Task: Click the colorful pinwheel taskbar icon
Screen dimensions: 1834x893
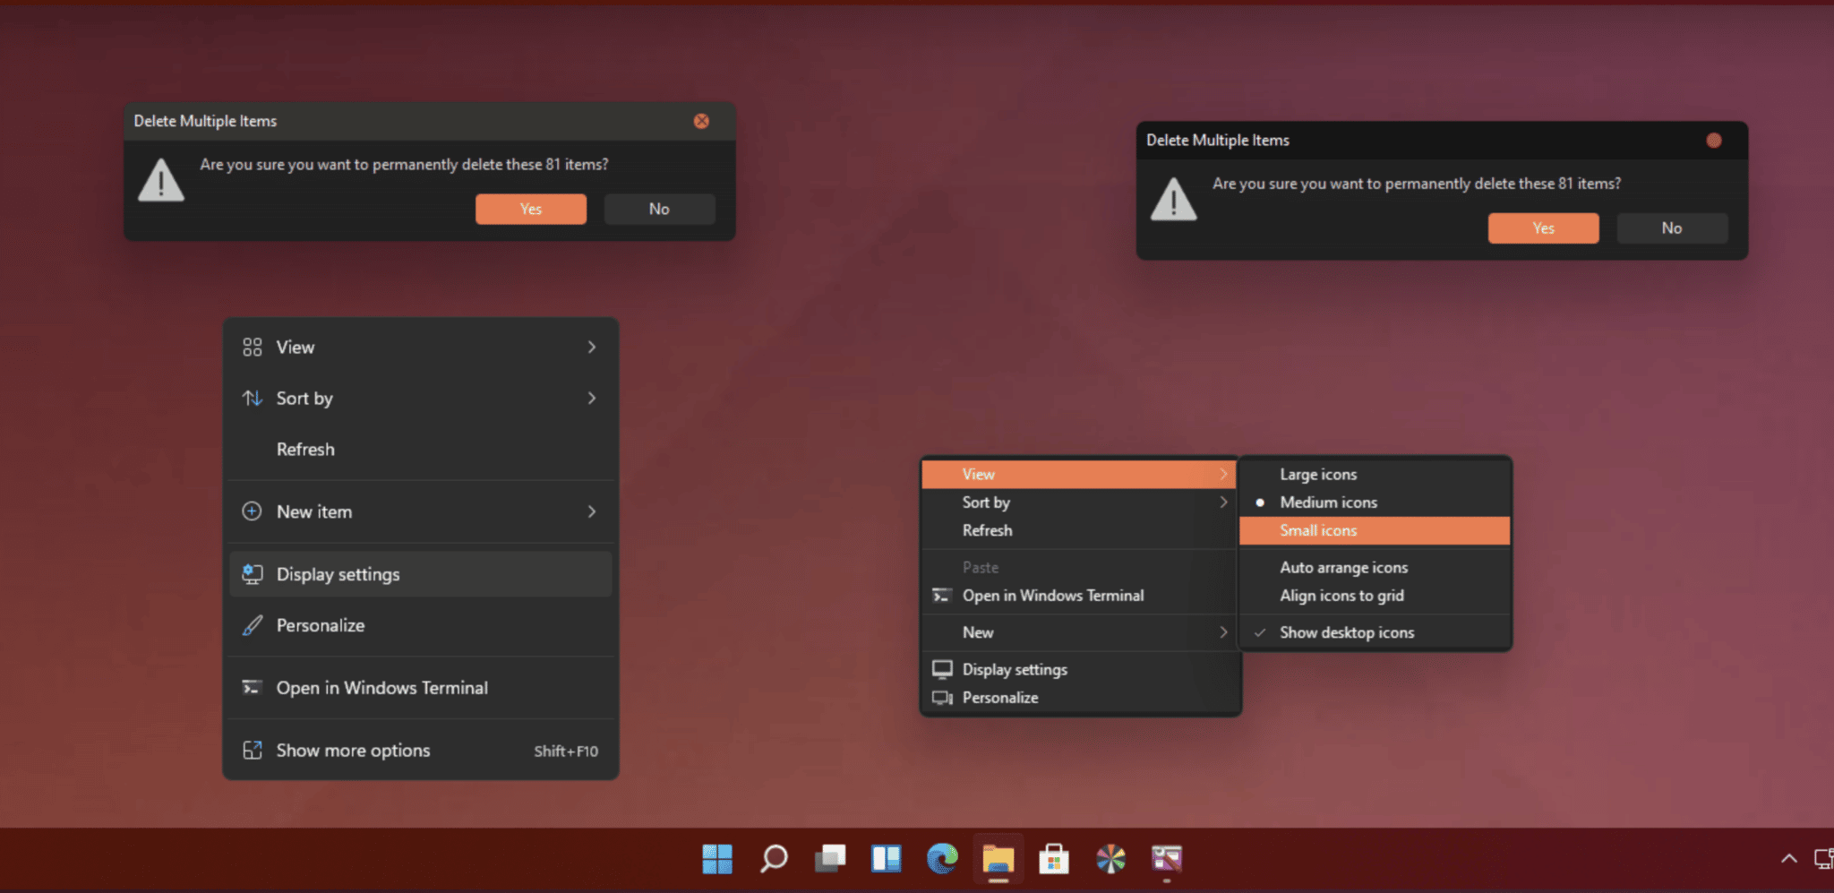Action: click(x=1110, y=858)
